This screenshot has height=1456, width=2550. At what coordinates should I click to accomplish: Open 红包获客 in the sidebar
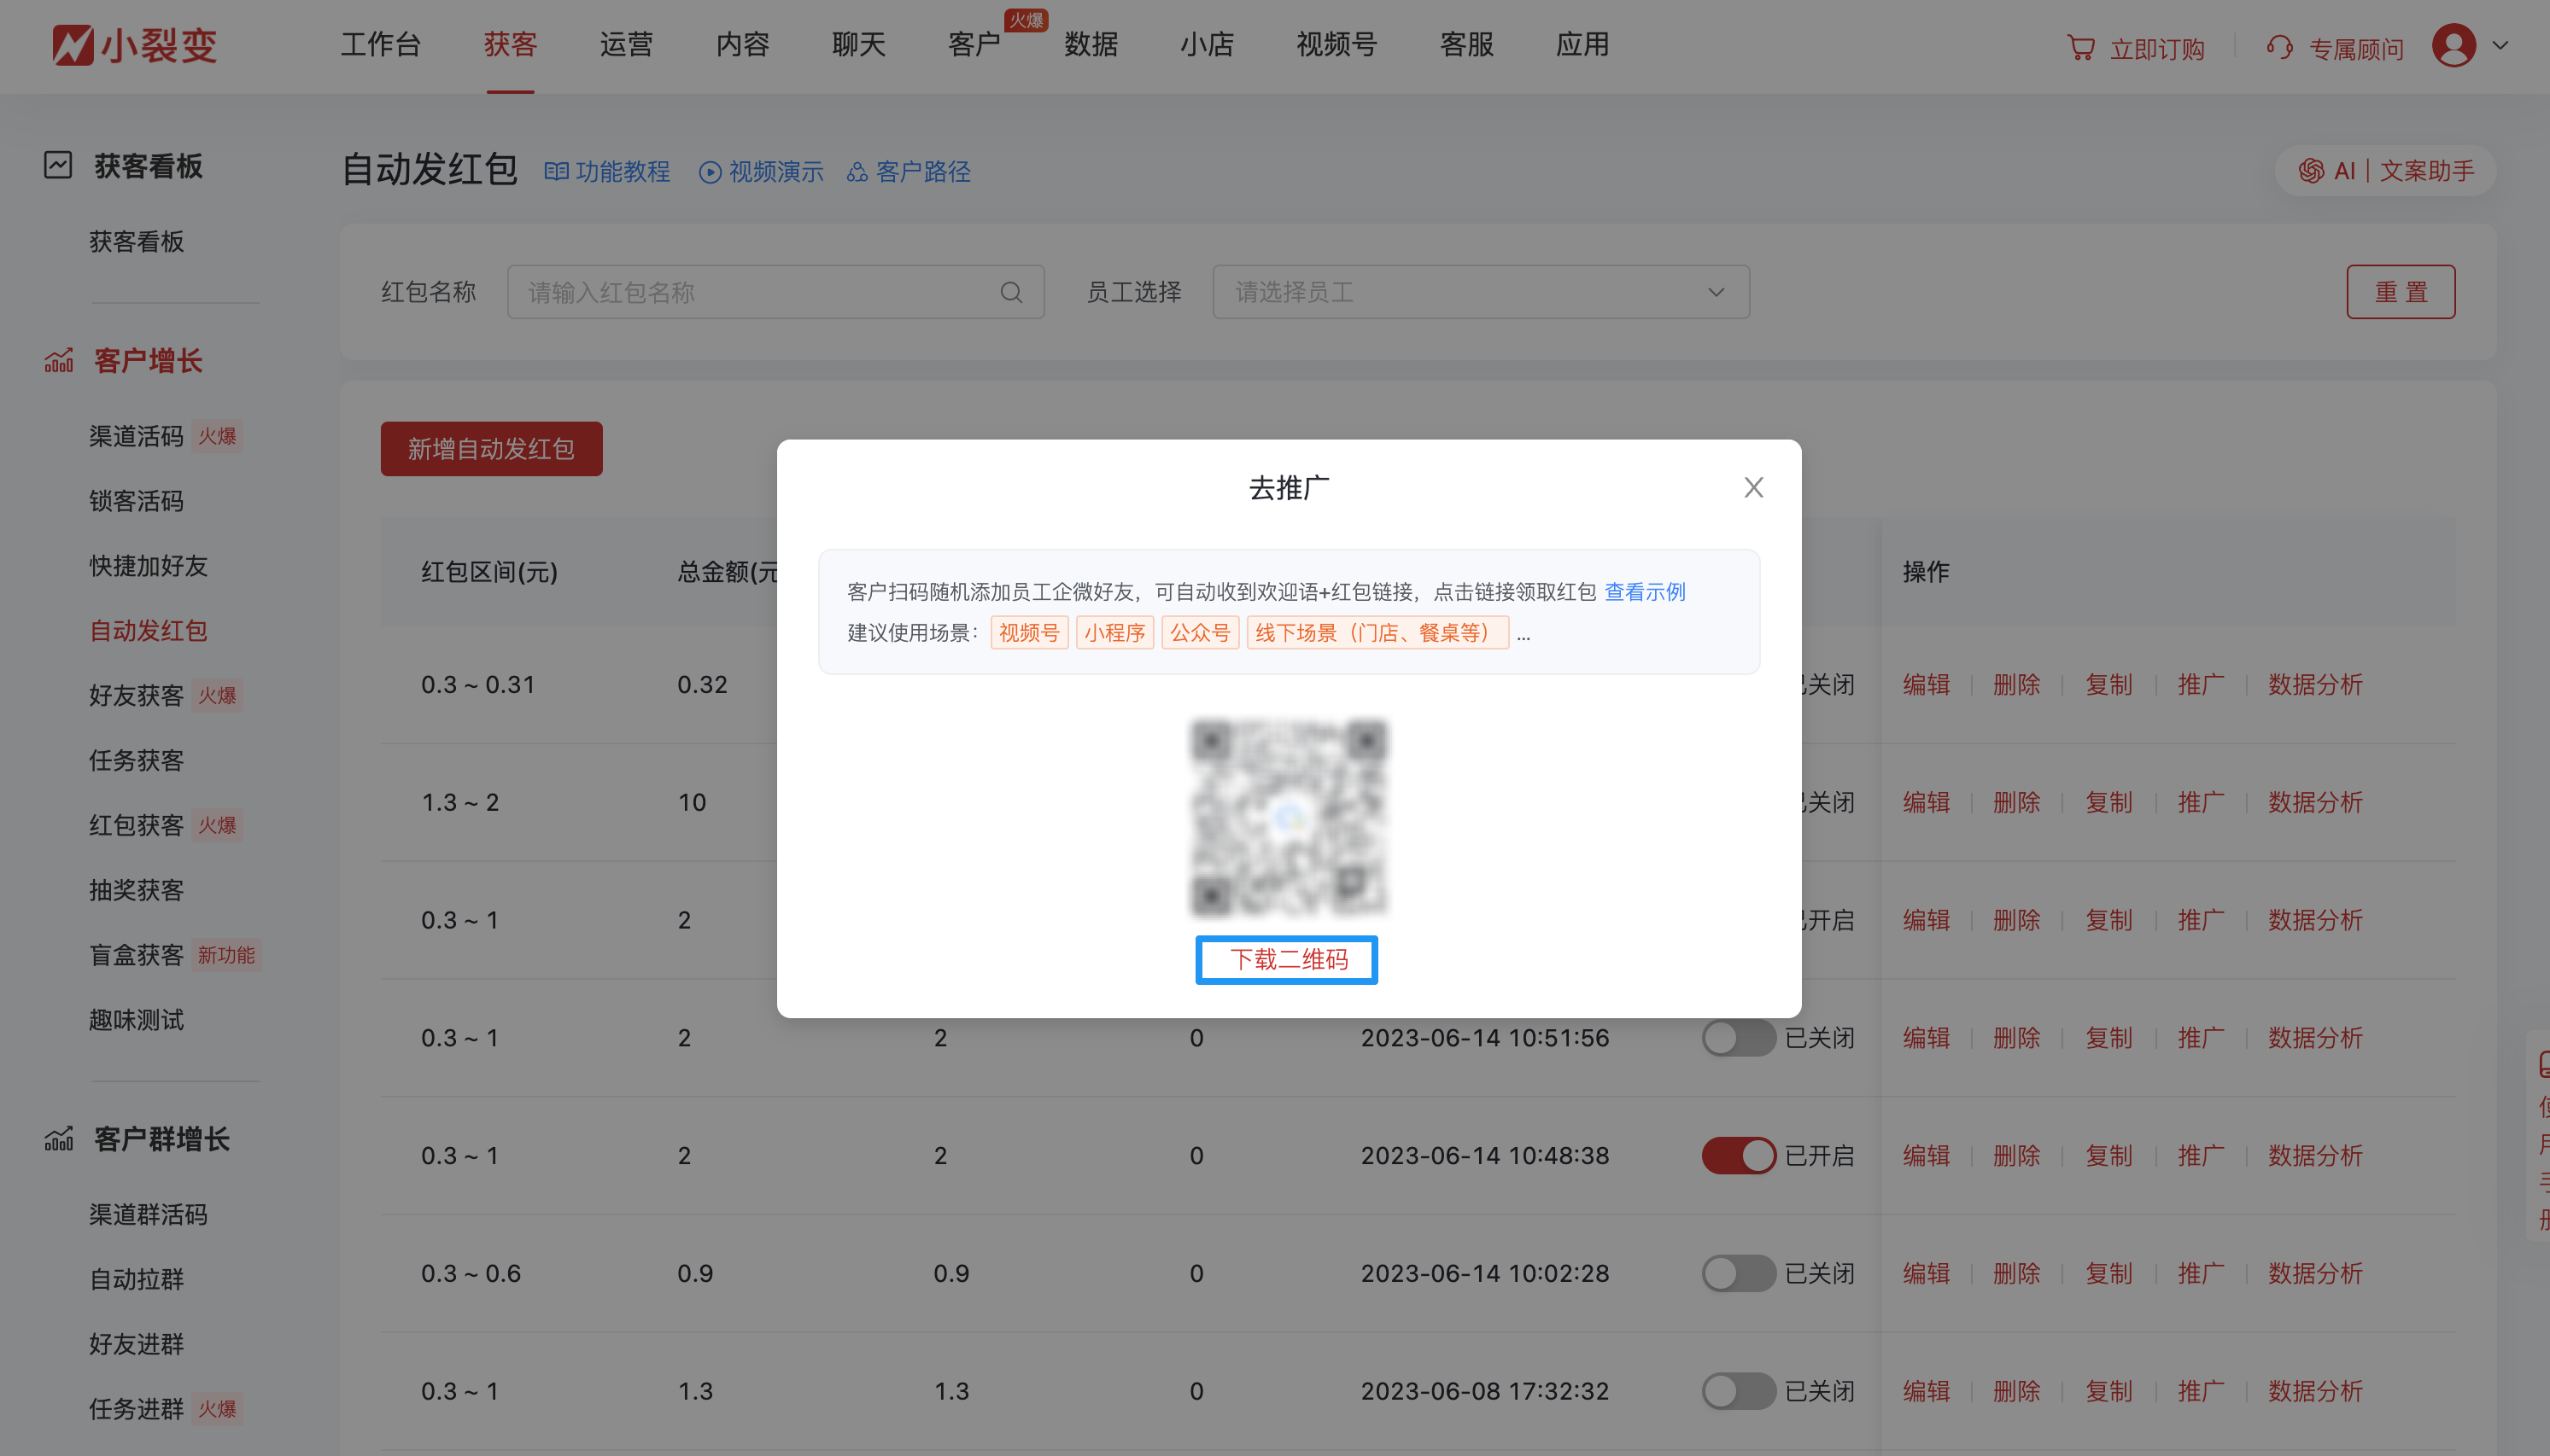(x=136, y=826)
